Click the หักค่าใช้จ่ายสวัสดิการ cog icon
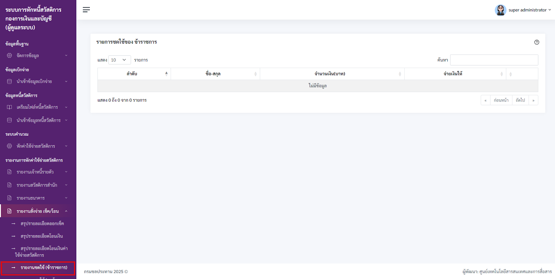This screenshot has width=555, height=279. point(9,146)
